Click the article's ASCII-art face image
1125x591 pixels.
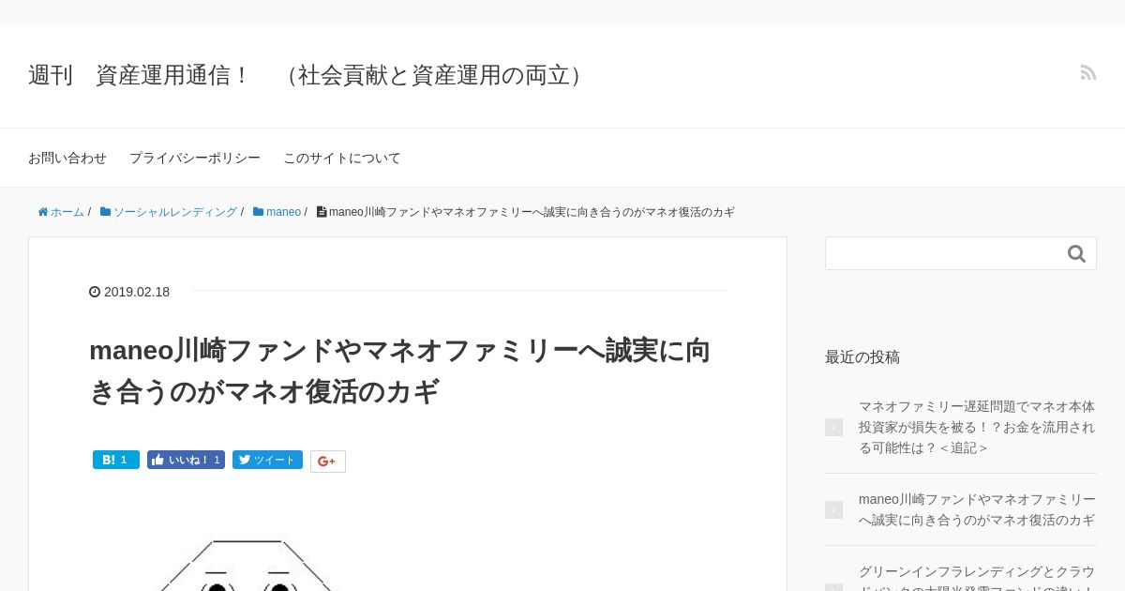(x=246, y=563)
